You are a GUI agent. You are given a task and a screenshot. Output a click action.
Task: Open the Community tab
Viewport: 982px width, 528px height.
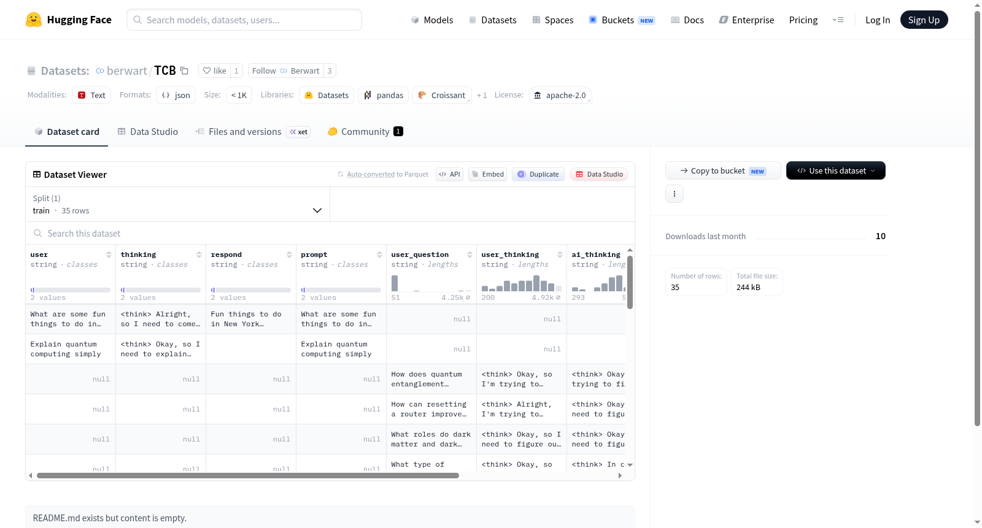pos(365,131)
